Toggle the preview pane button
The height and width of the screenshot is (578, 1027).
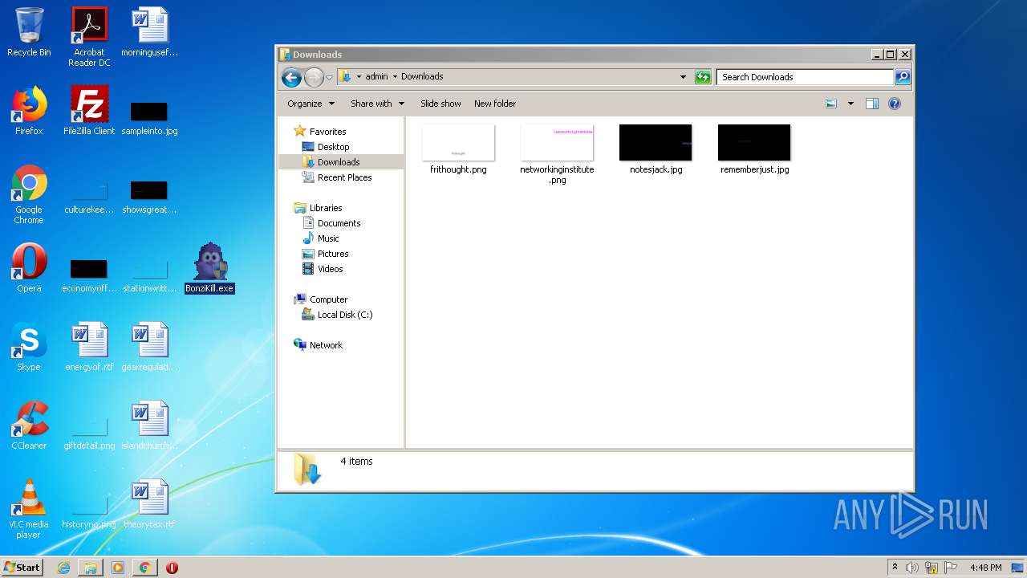pos(872,104)
